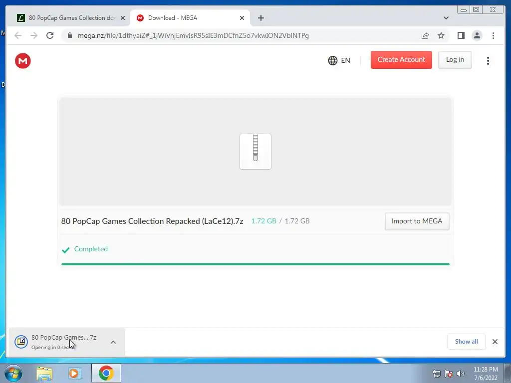The image size is (511, 383).
Task: Click the Chrome back arrow
Action: (18, 35)
